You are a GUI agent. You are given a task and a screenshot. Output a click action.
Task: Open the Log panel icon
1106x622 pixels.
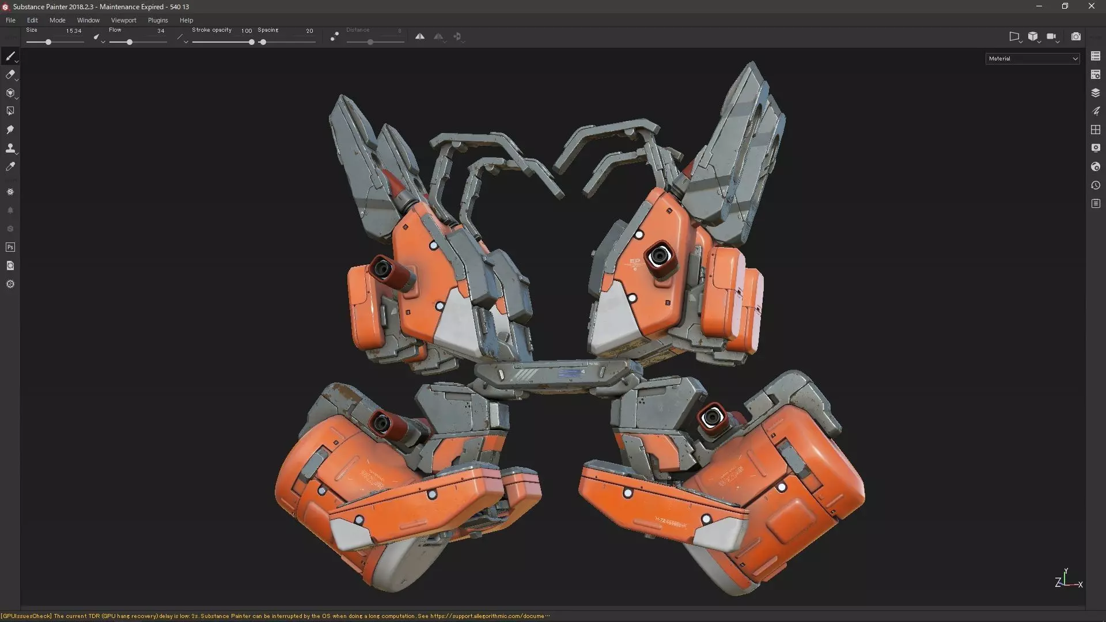coord(1096,203)
